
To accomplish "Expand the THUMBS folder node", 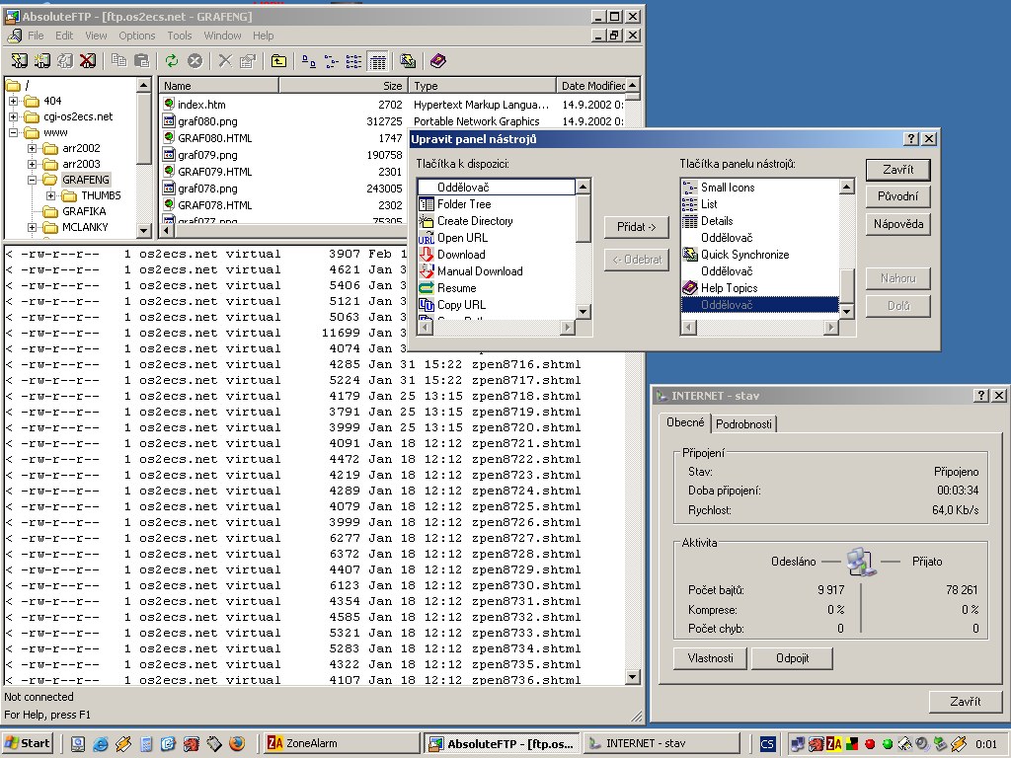I will pos(51,195).
